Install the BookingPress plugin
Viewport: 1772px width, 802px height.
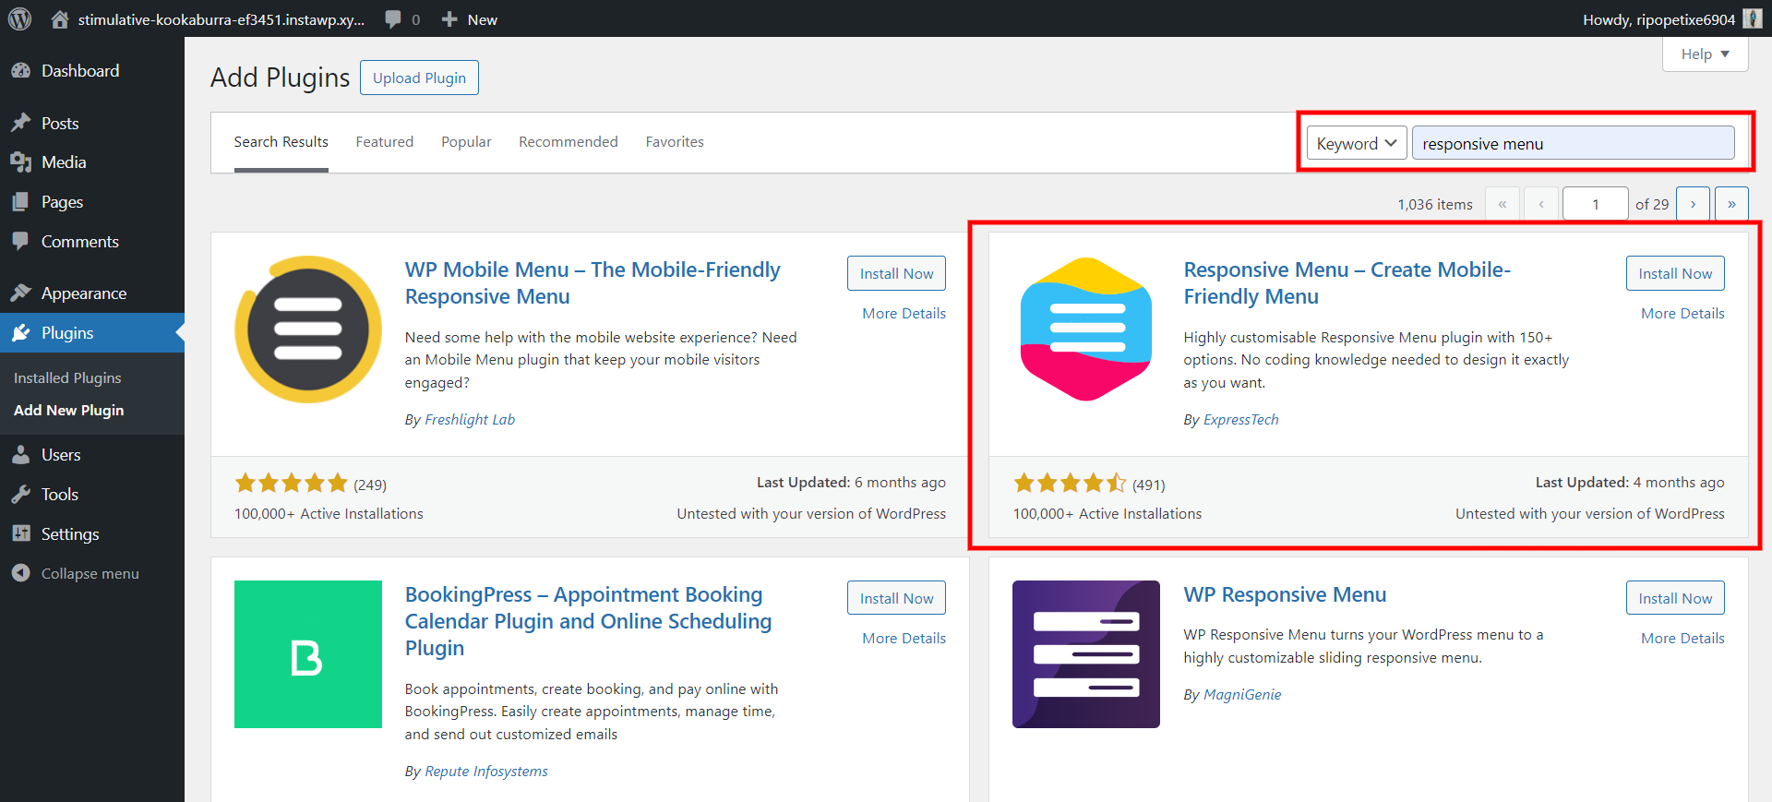896,598
